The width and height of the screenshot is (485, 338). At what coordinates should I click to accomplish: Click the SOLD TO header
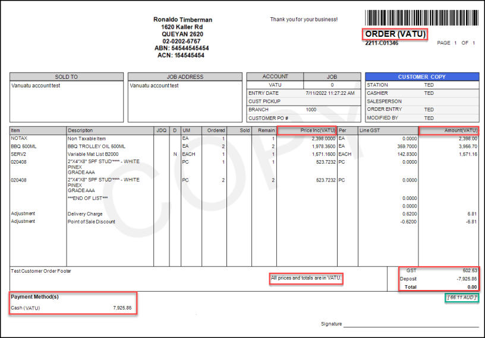(x=67, y=77)
